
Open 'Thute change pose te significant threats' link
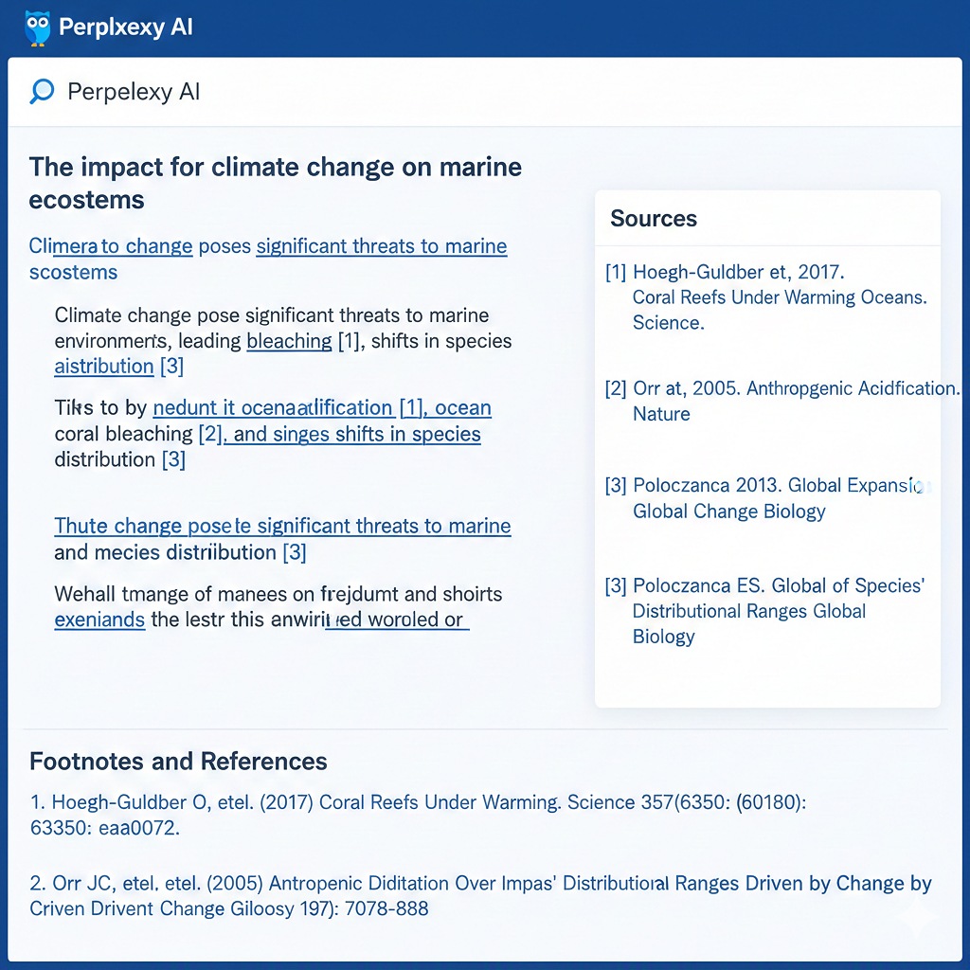click(282, 526)
